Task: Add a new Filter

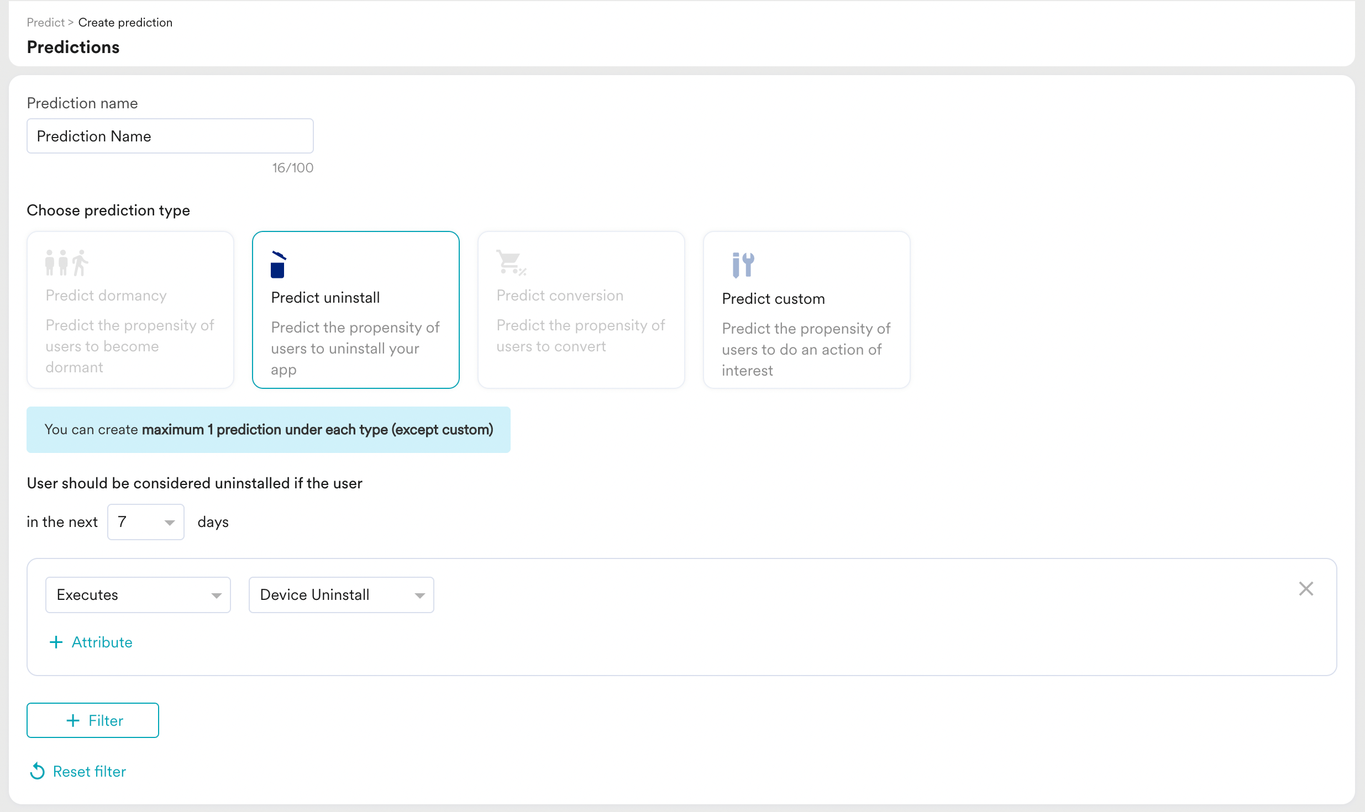Action: [x=93, y=720]
